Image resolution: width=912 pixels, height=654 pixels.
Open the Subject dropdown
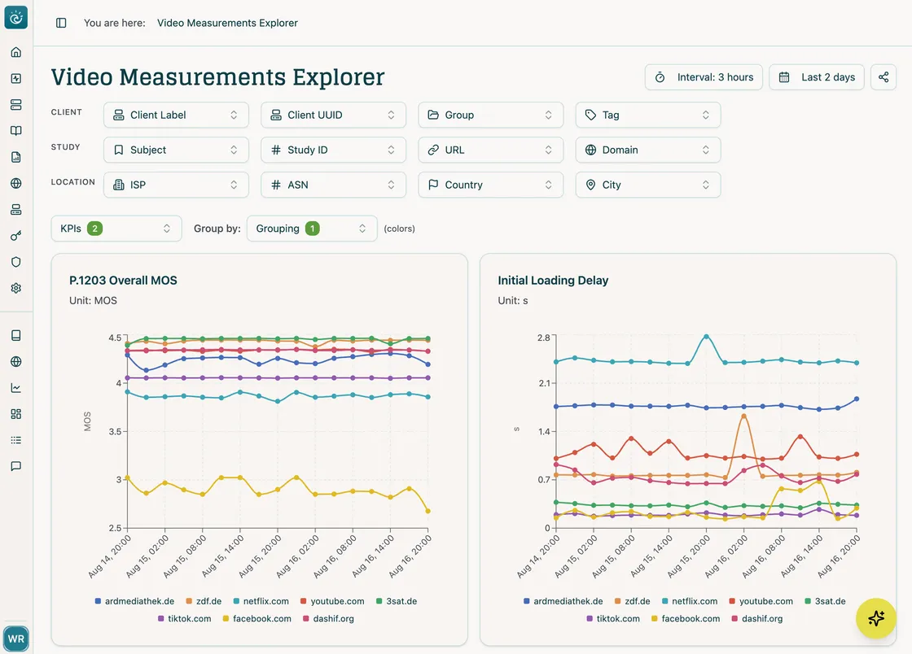click(x=176, y=150)
